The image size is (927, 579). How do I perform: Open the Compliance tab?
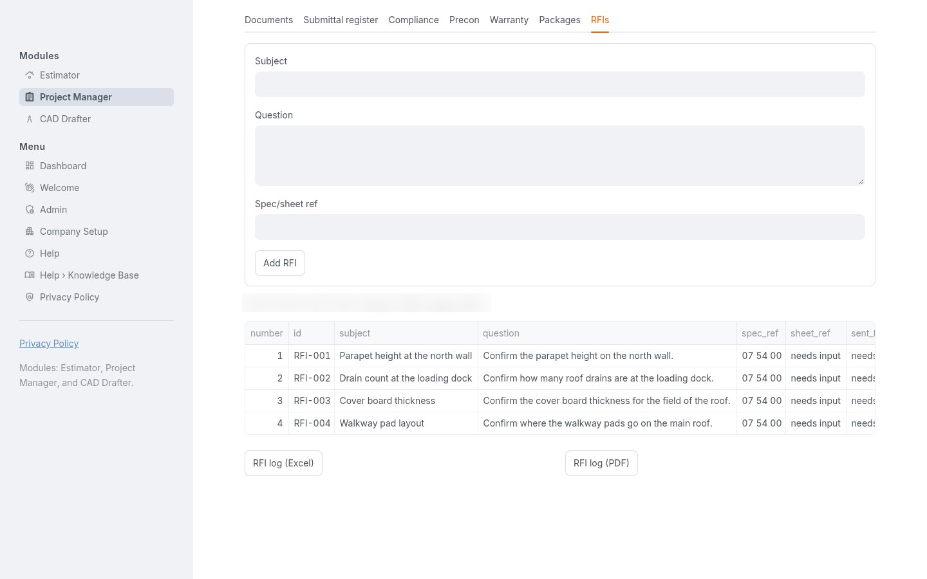(x=413, y=20)
